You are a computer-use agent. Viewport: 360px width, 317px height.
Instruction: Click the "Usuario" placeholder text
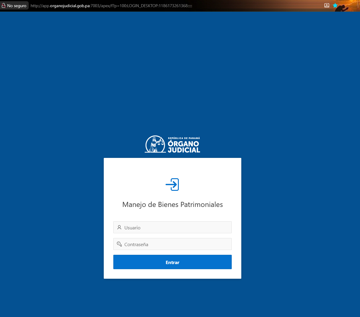[132, 228]
